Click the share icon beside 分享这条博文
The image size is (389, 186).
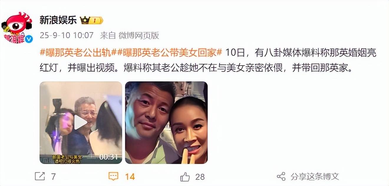coord(281,176)
